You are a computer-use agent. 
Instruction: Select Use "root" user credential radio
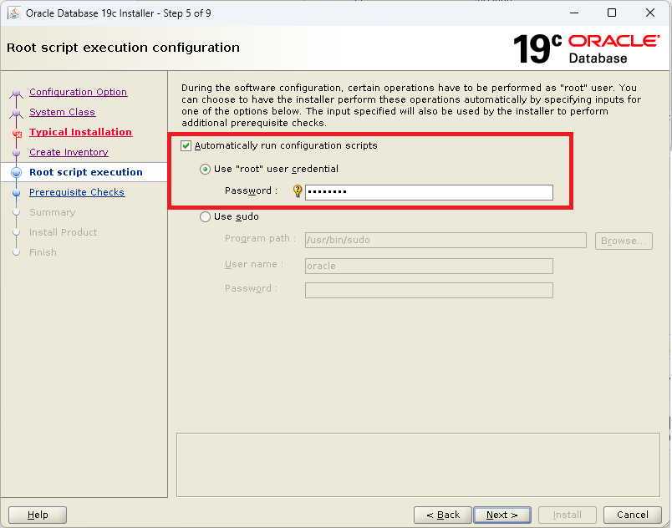pyautogui.click(x=205, y=169)
